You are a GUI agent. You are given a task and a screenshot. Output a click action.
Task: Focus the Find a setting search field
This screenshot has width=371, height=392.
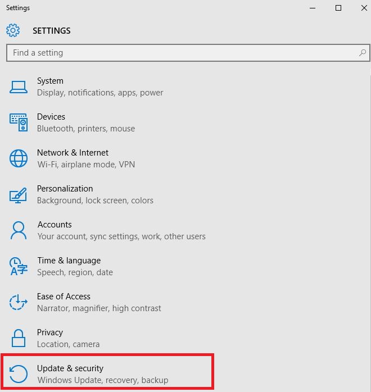188,53
